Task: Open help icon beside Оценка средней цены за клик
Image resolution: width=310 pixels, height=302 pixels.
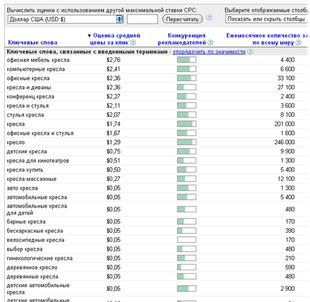Action: (133, 42)
